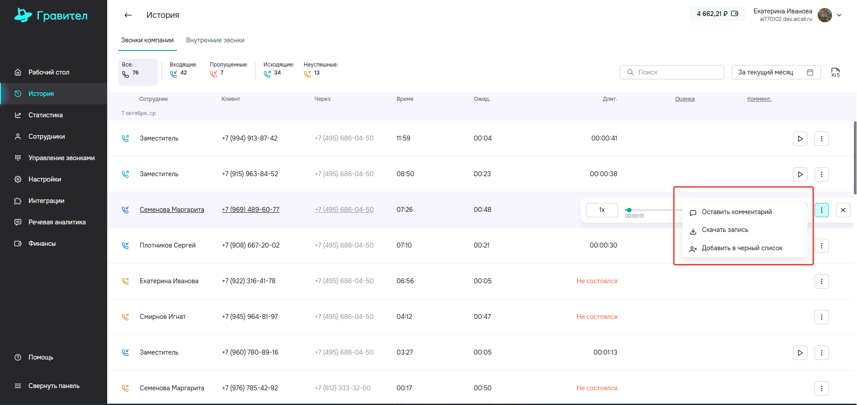Image resolution: width=857 pixels, height=405 pixels.
Task: Click the wallet icon beside balance
Action: coord(735,14)
